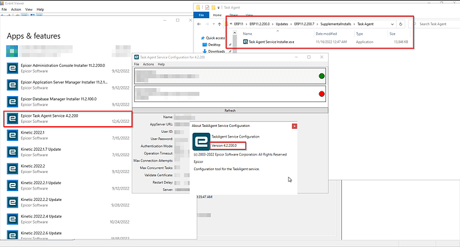Click the Search Task Agent field
This screenshot has width=460, height=247.
point(434,24)
